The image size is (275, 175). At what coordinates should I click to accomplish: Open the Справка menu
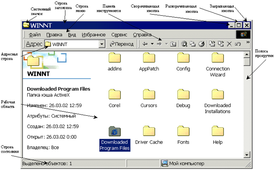click(142, 35)
